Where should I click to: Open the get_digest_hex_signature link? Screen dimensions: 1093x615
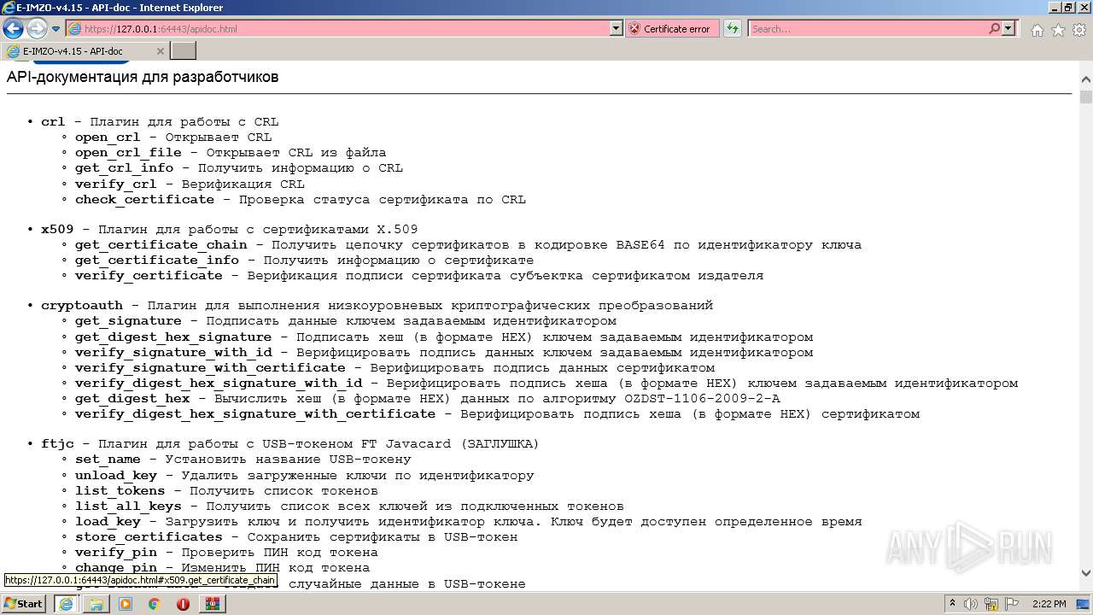click(x=173, y=337)
